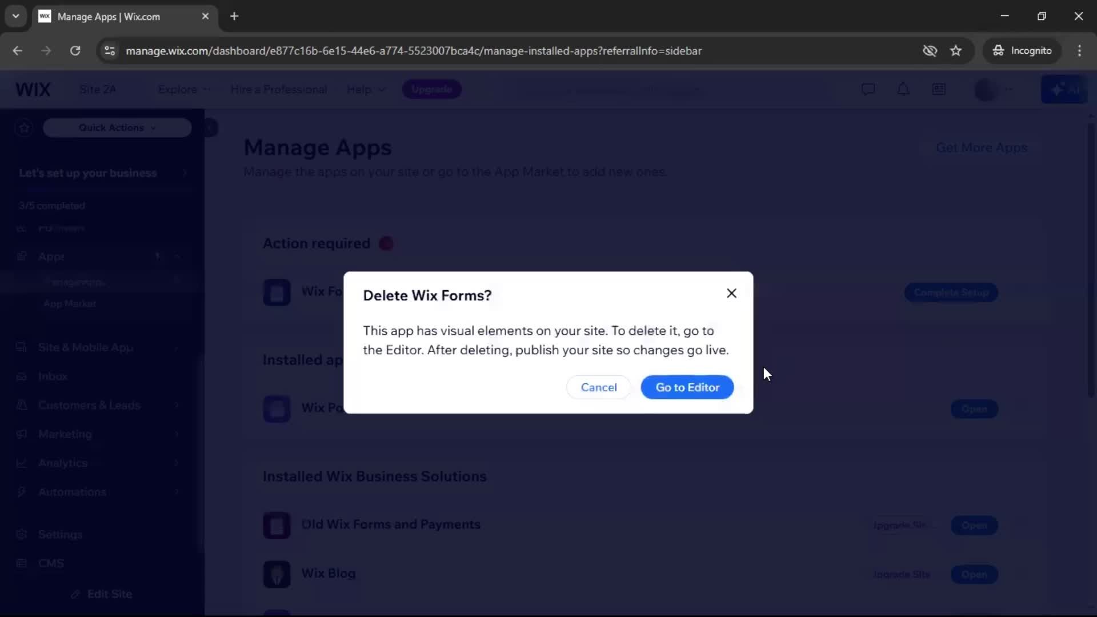
Task: Click the address bar URL
Action: pos(414,51)
